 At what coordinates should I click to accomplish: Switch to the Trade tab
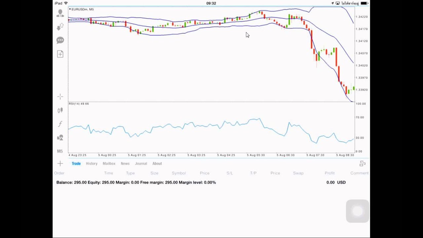[76, 164]
